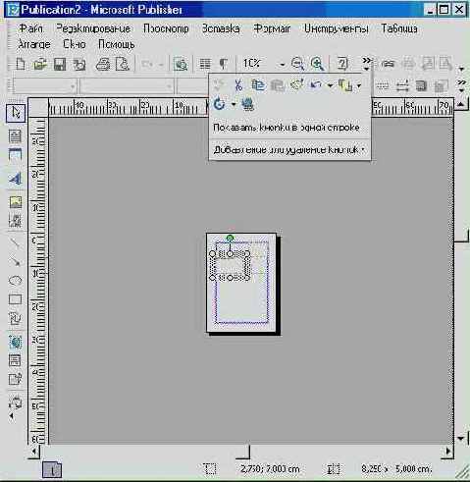This screenshot has height=482, width=470.
Task: Click the page thumbnail on canvas
Action: pos(241,283)
